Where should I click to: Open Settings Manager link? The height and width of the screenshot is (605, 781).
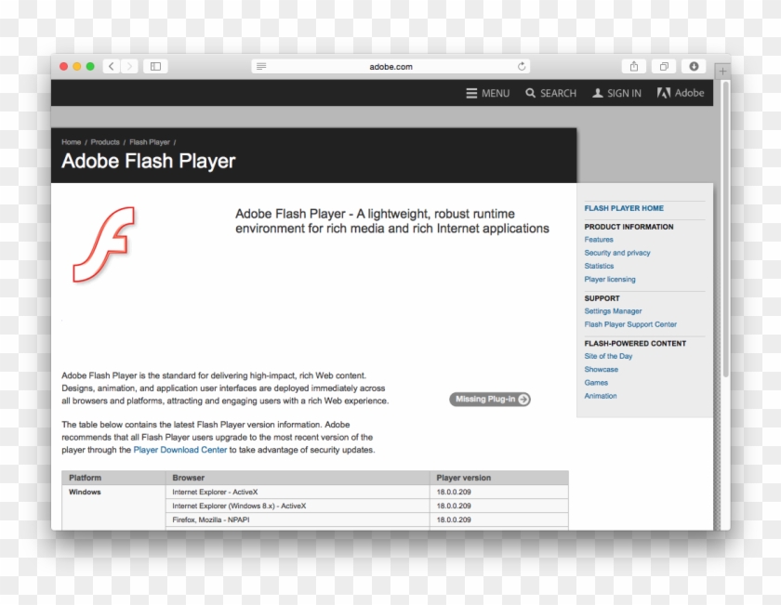click(x=613, y=311)
